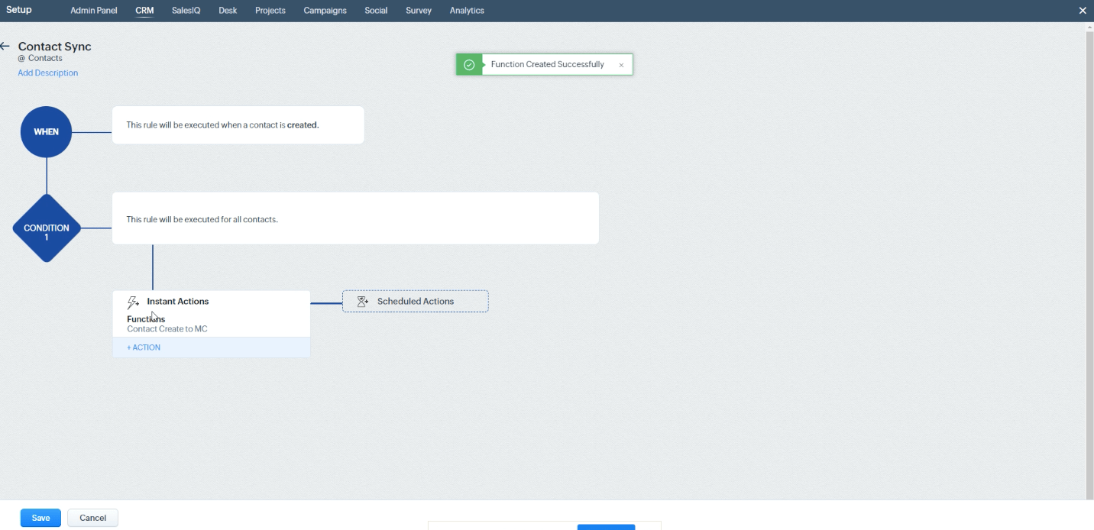Select the Instant Actions lightning icon
The image size is (1094, 530).
[132, 301]
